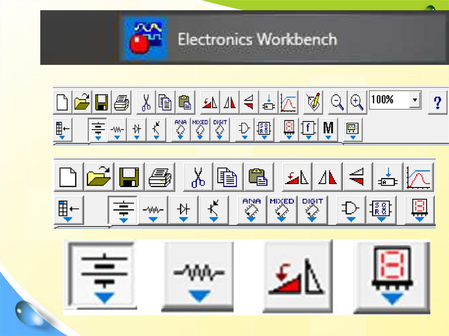Click New file icon in enlarged toolbar
This screenshot has height=336, width=449.
click(x=69, y=177)
